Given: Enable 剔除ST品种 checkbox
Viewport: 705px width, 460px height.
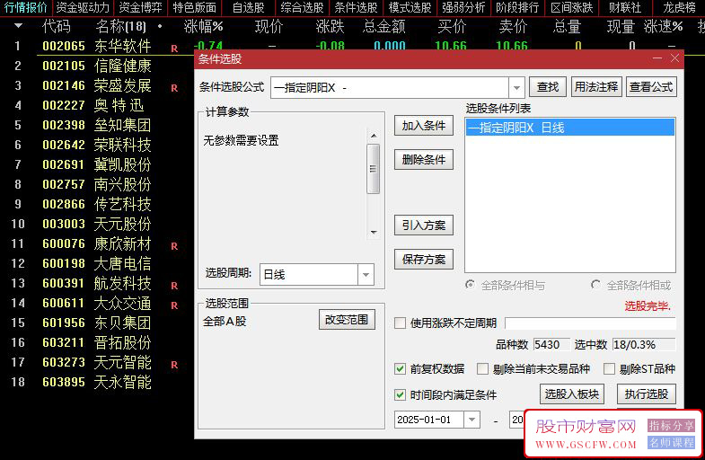Looking at the screenshot, I should (609, 369).
